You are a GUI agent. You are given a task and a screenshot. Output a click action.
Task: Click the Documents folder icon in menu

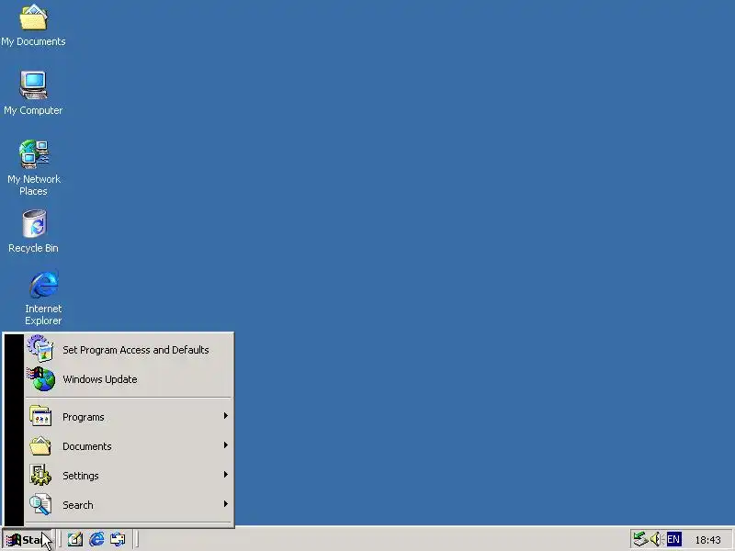[x=40, y=445]
